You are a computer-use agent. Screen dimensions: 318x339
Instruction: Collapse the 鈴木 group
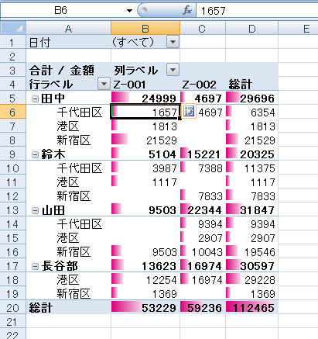click(35, 154)
